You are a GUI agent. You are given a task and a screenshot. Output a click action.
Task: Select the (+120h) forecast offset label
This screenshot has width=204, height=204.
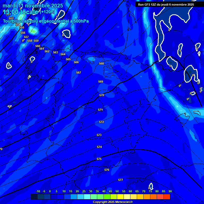(47, 12)
